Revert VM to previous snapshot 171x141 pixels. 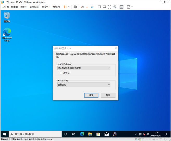[87, 7]
